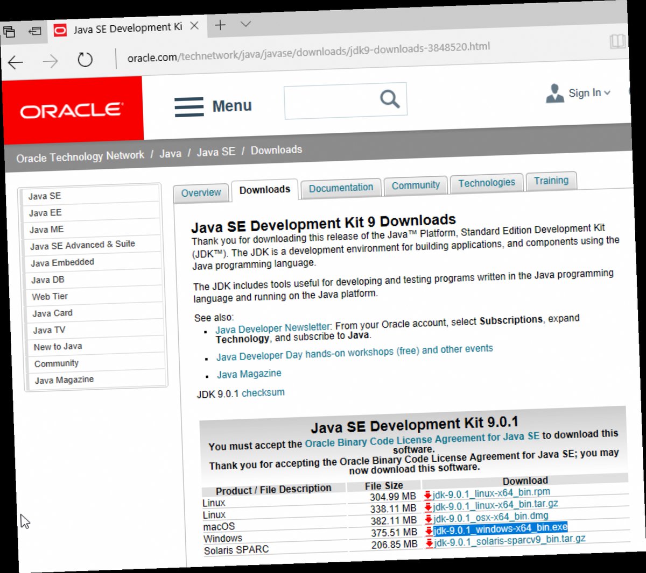
Task: Open the hamburger Menu icon
Action: (189, 107)
